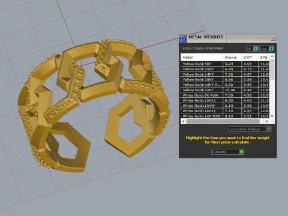Click the 7.09 grams cell
The height and width of the screenshot is (216, 288).
[232, 95]
